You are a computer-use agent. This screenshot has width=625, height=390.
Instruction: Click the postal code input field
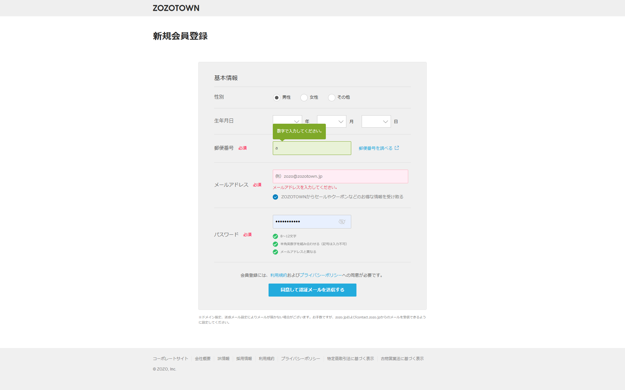click(x=312, y=148)
